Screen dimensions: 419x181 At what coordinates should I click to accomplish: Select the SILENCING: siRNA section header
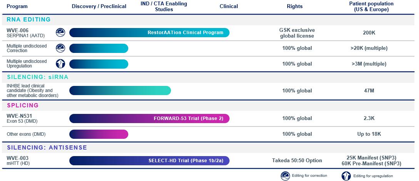tap(37, 77)
